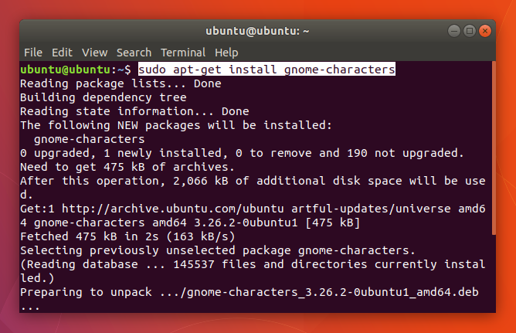Click the indented gnome-characters package name
516x333 pixels.
(89, 139)
